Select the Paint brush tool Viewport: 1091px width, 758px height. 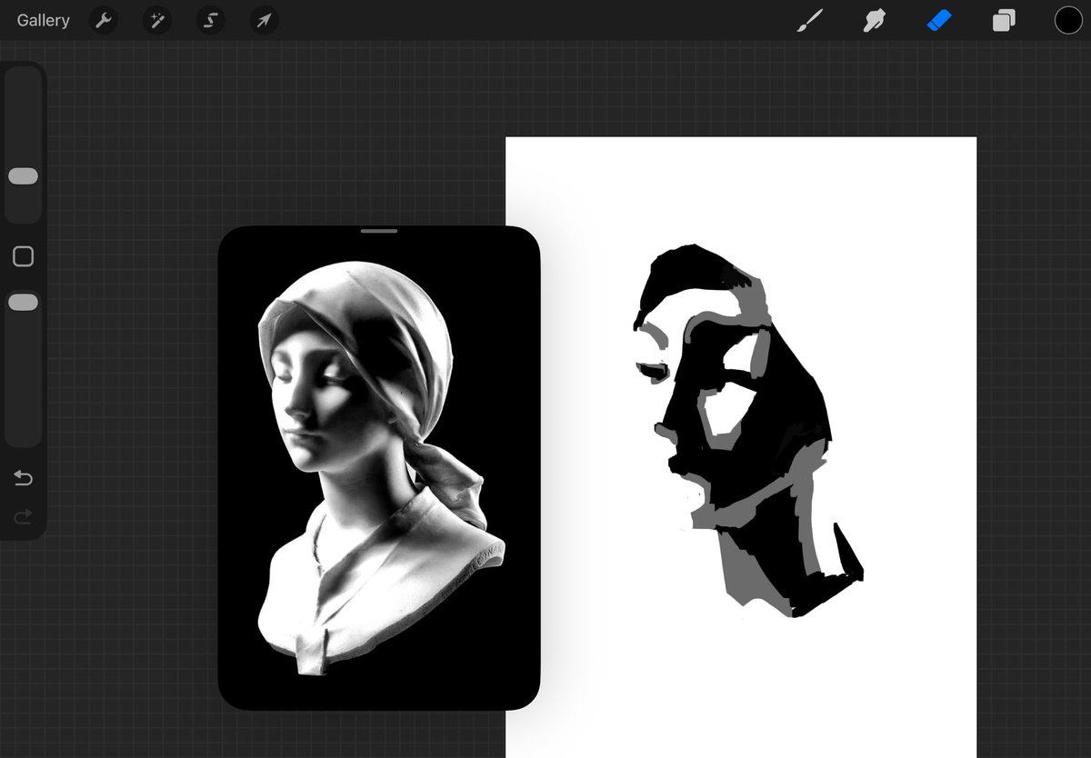809,20
